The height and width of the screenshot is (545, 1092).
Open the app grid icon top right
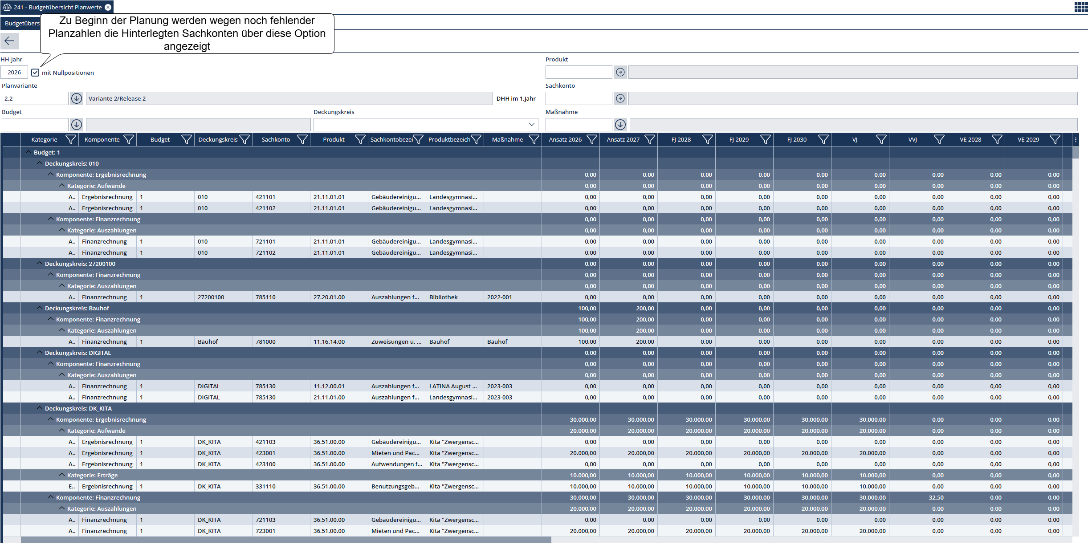[1081, 7]
